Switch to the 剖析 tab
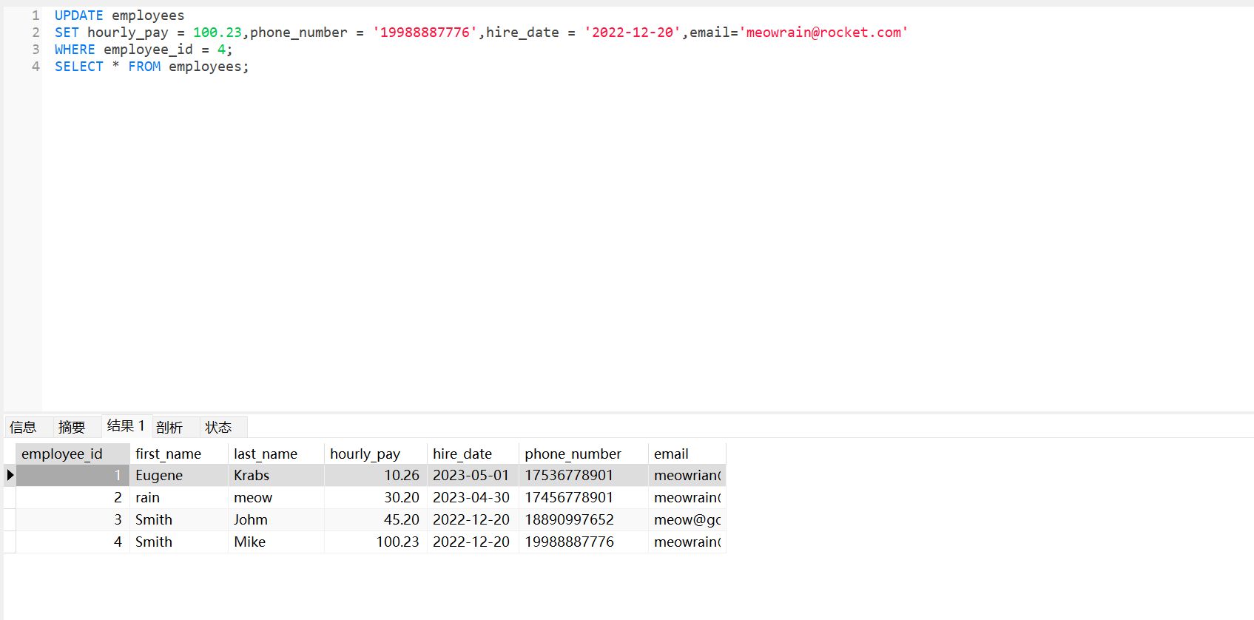Screen dimensions: 1254x620 pos(169,427)
